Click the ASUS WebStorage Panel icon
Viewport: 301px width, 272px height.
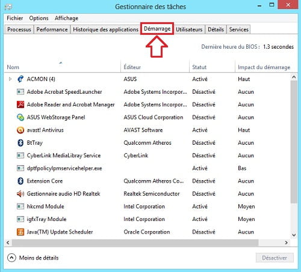(20, 117)
